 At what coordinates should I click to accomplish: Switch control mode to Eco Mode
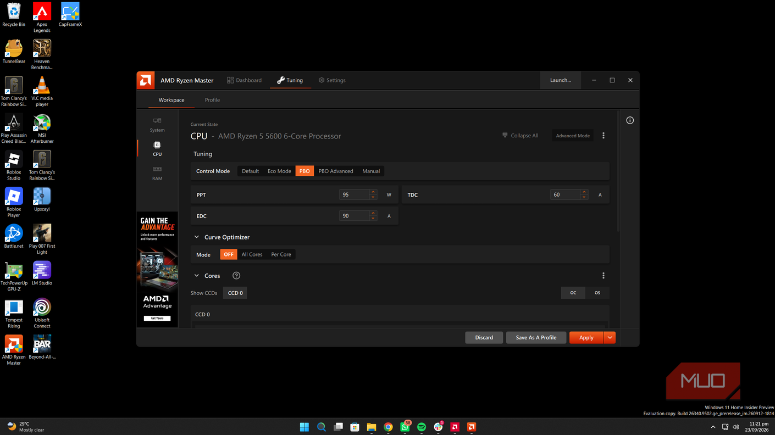coord(279,171)
